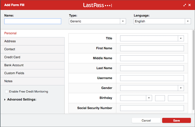Show the Bank Account tab

pos(32,65)
